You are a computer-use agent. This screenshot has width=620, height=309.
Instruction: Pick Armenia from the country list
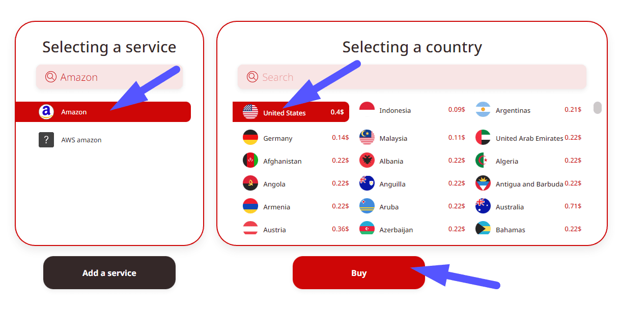276,207
